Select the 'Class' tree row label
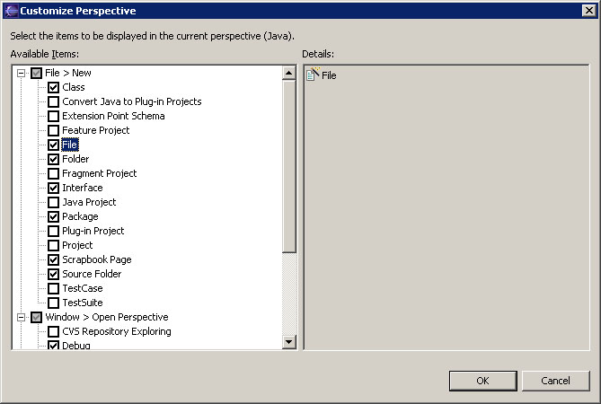 (x=73, y=87)
